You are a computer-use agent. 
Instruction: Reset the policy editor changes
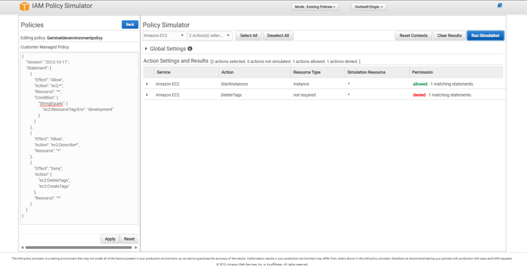(x=129, y=239)
